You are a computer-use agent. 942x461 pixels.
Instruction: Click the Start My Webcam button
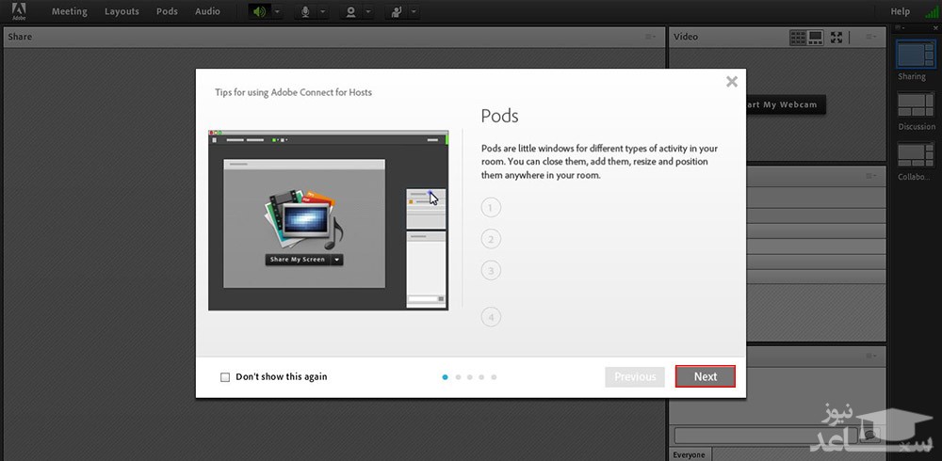click(784, 104)
